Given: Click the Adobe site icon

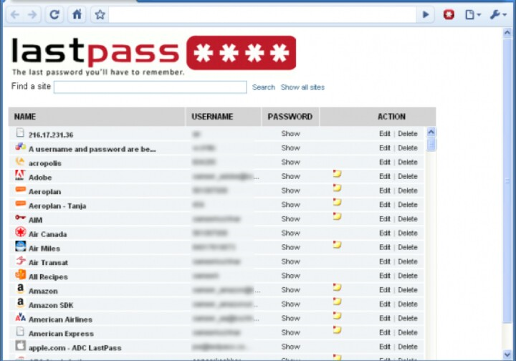Looking at the screenshot, I should (20, 176).
